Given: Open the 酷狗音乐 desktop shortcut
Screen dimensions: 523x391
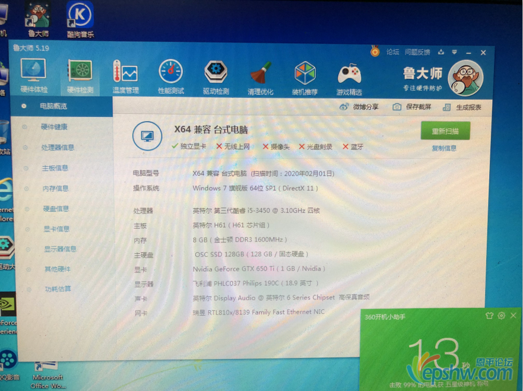Looking at the screenshot, I should pos(80,19).
